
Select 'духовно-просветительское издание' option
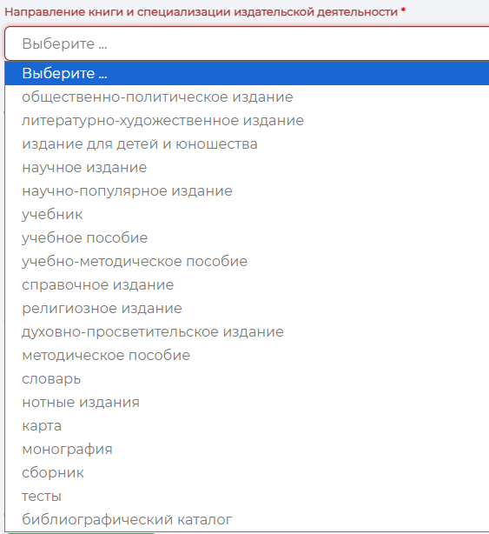(x=247, y=332)
